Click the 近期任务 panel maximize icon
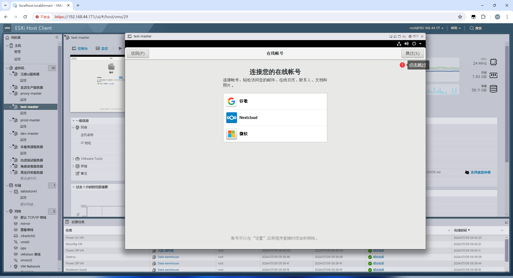The image size is (513, 278). 506,222
